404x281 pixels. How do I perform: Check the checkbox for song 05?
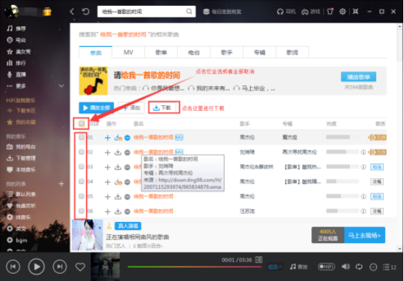pyautogui.click(x=82, y=196)
